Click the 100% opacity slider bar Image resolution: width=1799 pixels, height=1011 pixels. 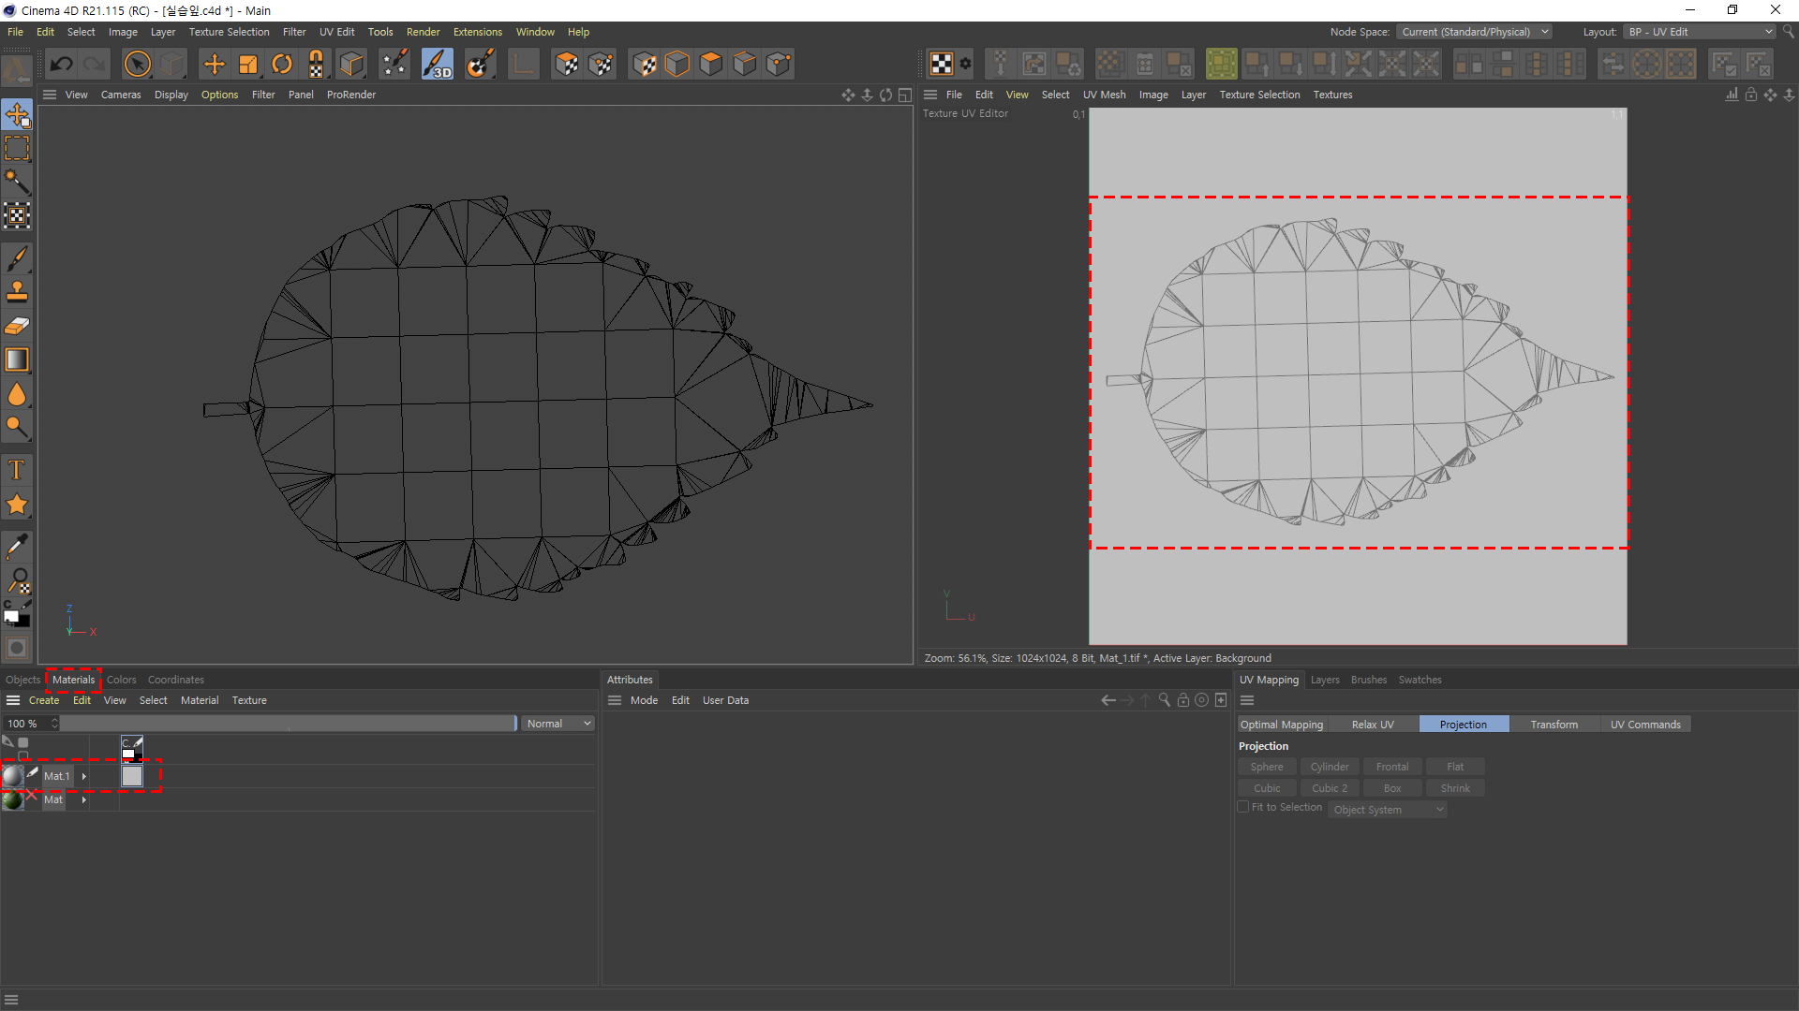288,724
